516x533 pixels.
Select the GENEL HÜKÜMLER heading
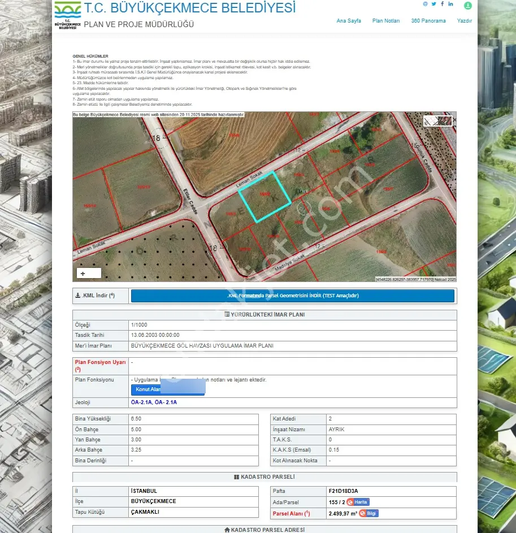click(90, 56)
